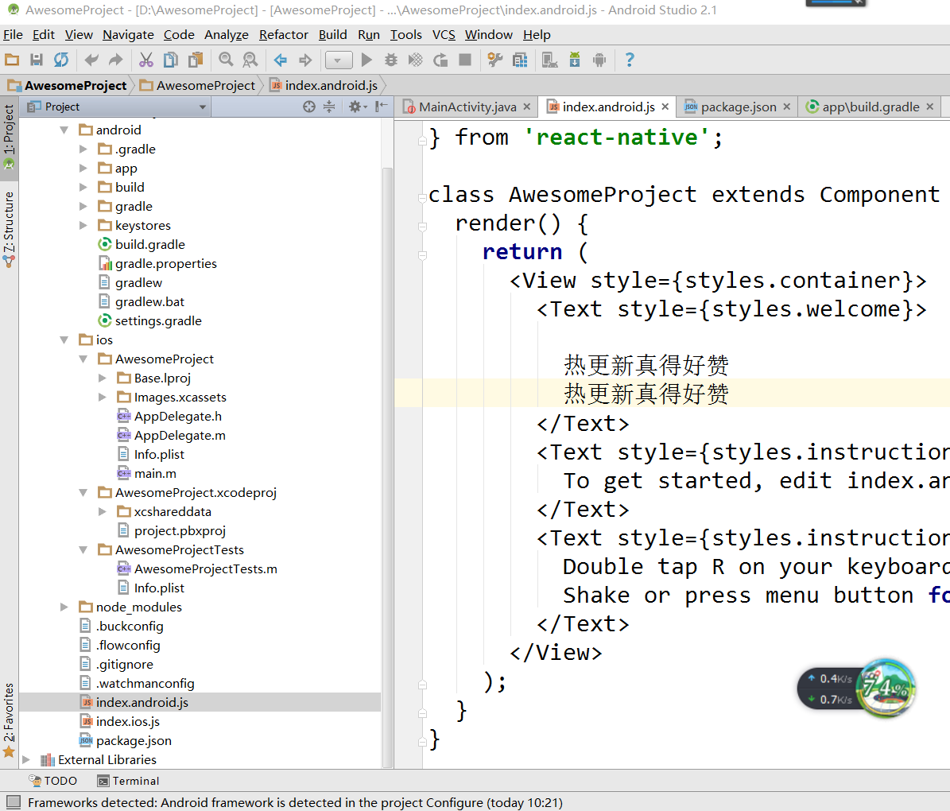Open the AVD Manager icon

(x=549, y=60)
